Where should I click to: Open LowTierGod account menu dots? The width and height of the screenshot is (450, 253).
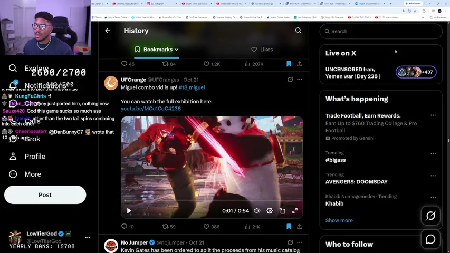88,237
